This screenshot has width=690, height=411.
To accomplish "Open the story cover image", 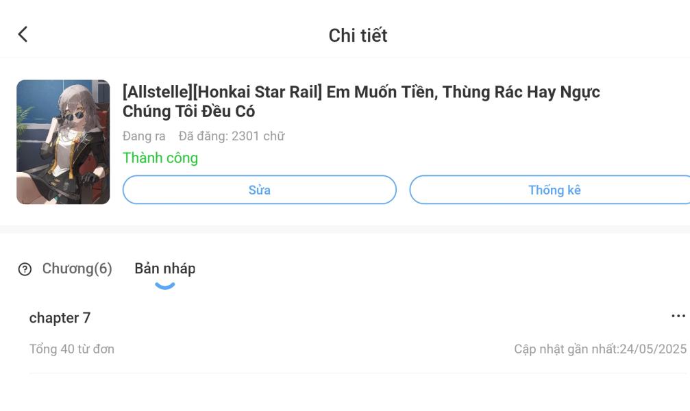I will pyautogui.click(x=63, y=142).
